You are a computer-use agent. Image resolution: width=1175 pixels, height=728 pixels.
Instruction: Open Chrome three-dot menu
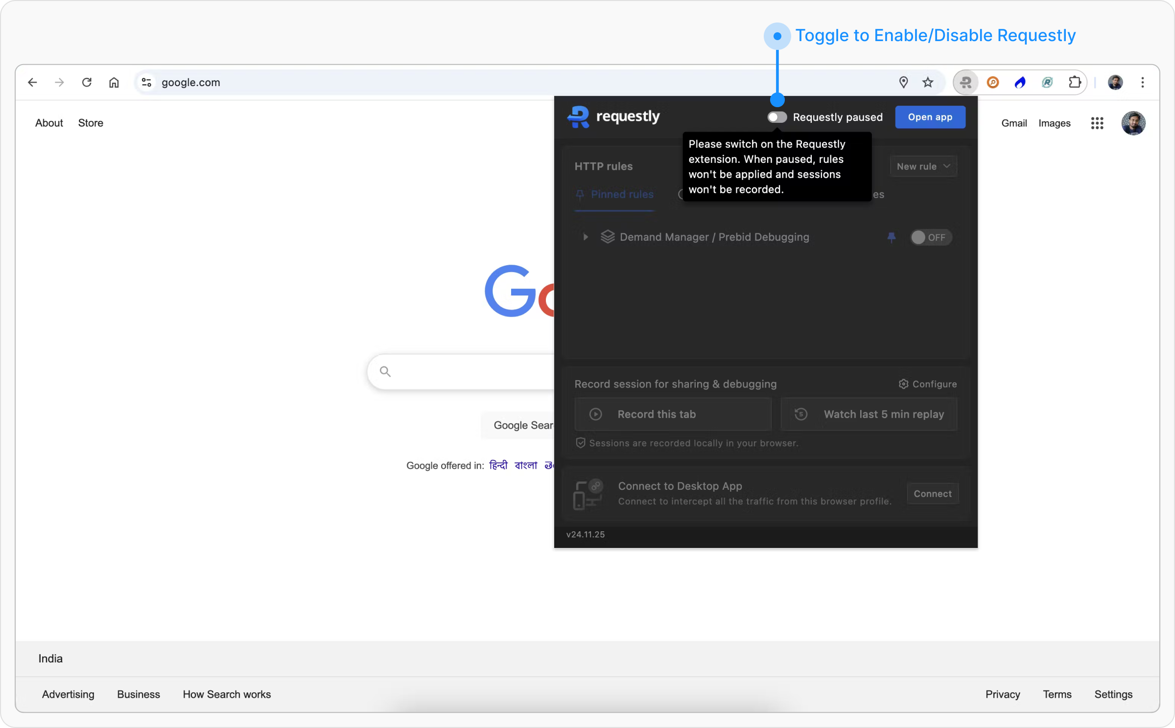[1142, 82]
